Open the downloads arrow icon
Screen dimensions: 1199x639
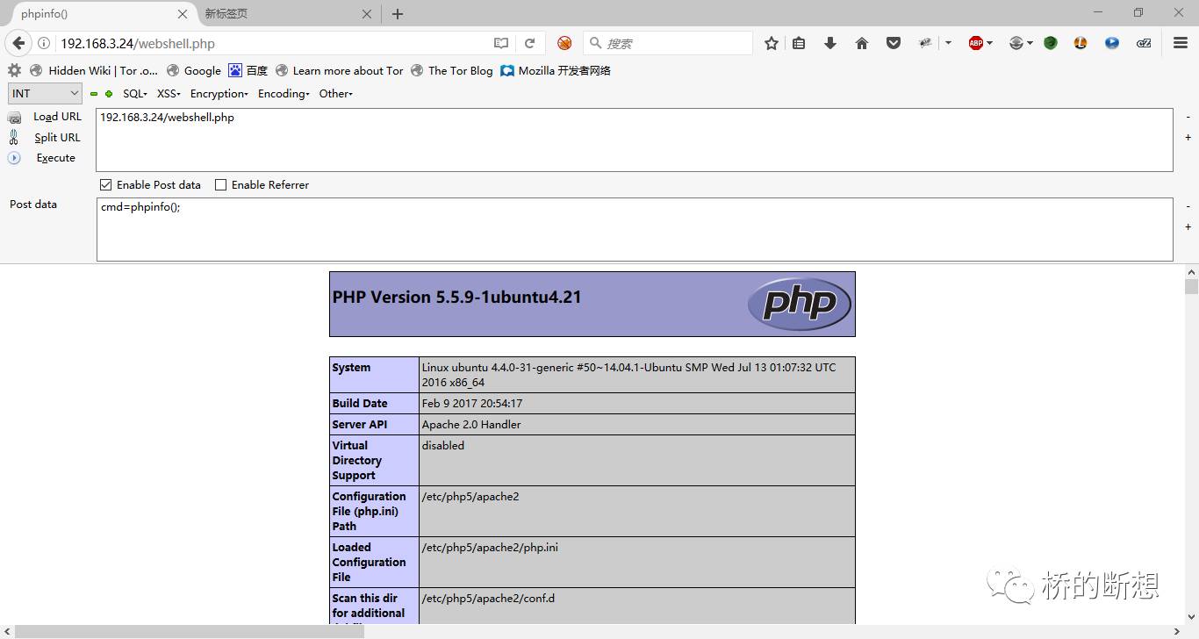click(830, 43)
